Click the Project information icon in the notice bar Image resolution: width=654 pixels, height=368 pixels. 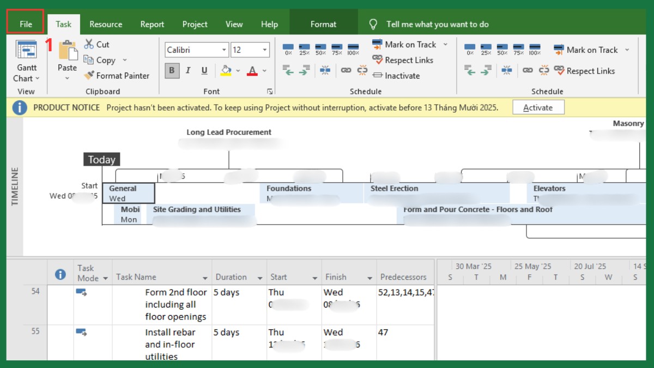(x=20, y=108)
